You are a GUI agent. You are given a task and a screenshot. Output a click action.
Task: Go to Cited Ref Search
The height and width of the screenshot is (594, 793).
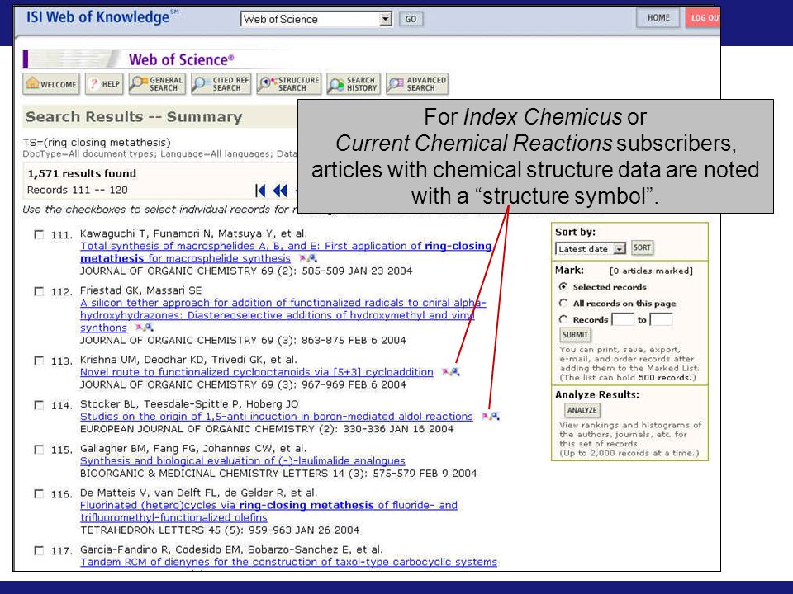[221, 84]
